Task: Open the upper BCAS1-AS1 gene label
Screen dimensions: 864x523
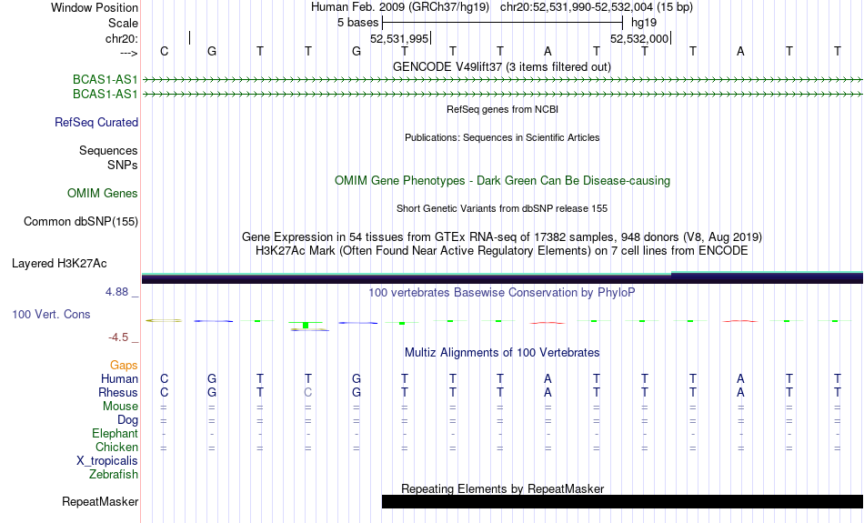Action: pyautogui.click(x=105, y=80)
